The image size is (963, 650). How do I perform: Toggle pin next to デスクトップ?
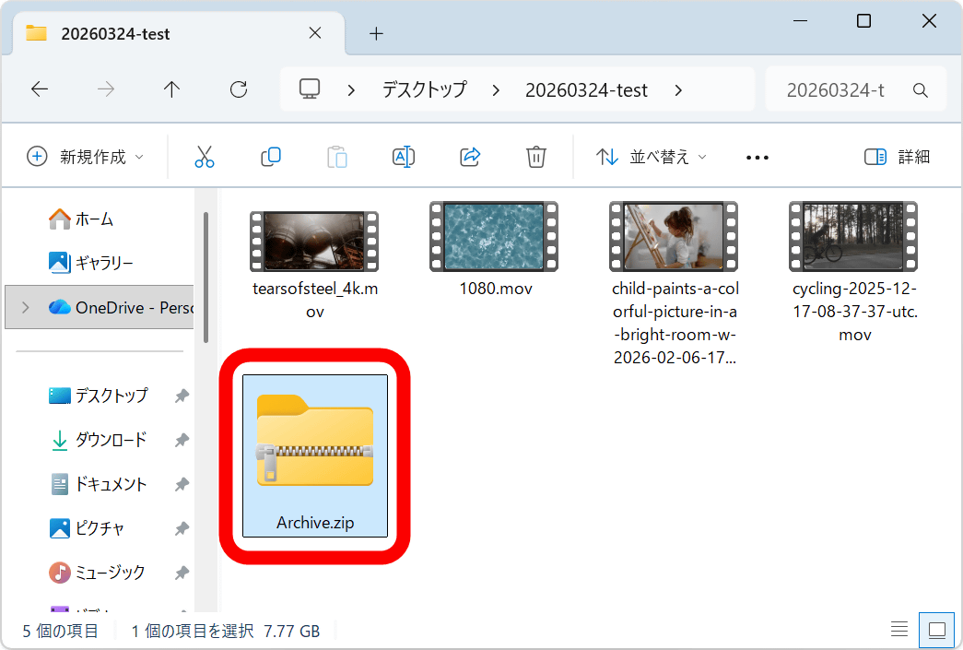pyautogui.click(x=182, y=396)
